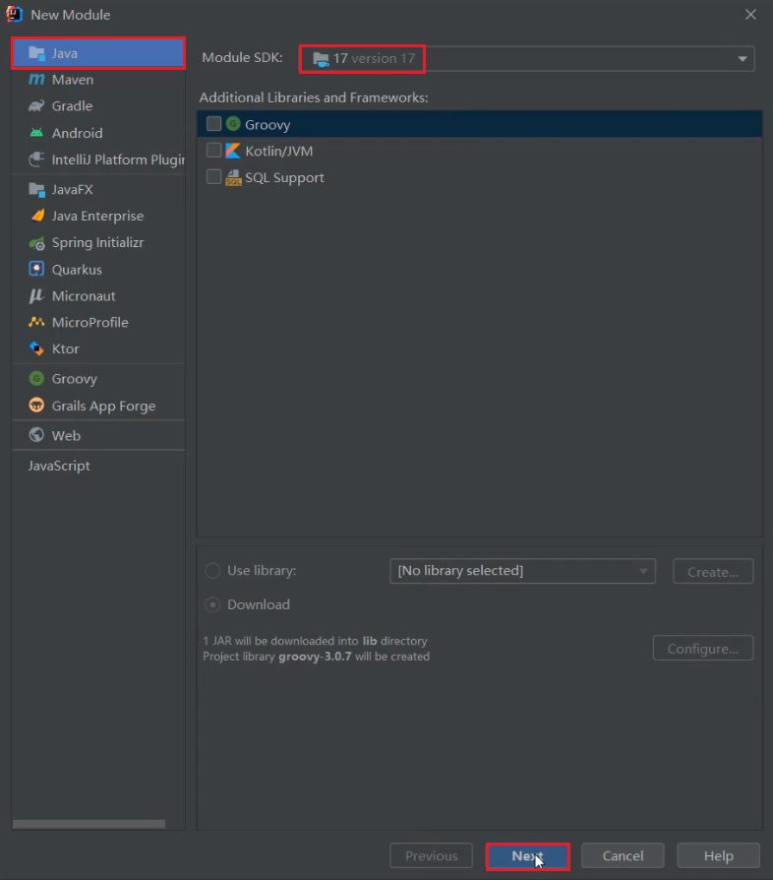Choose JavaScript in the module list
773x880 pixels.
(x=98, y=466)
